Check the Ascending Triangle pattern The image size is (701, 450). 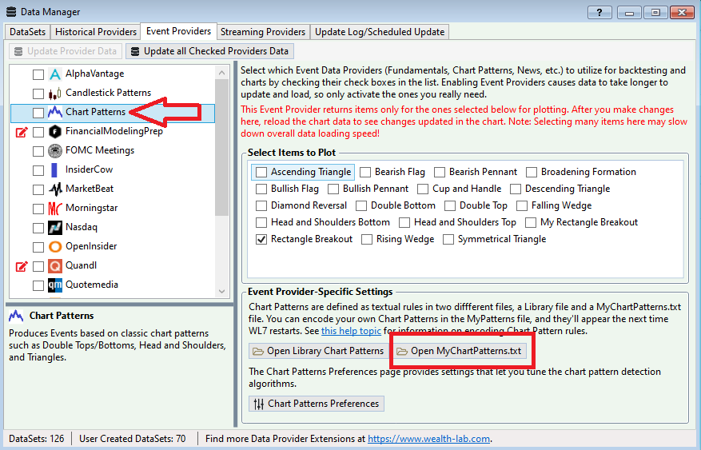pyautogui.click(x=261, y=172)
